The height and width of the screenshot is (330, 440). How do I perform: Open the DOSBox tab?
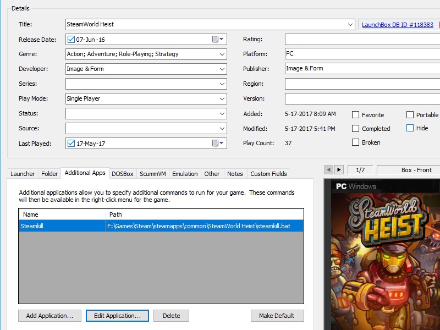pos(123,174)
